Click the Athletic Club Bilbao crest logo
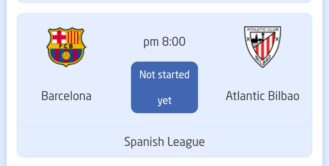 pos(263,47)
